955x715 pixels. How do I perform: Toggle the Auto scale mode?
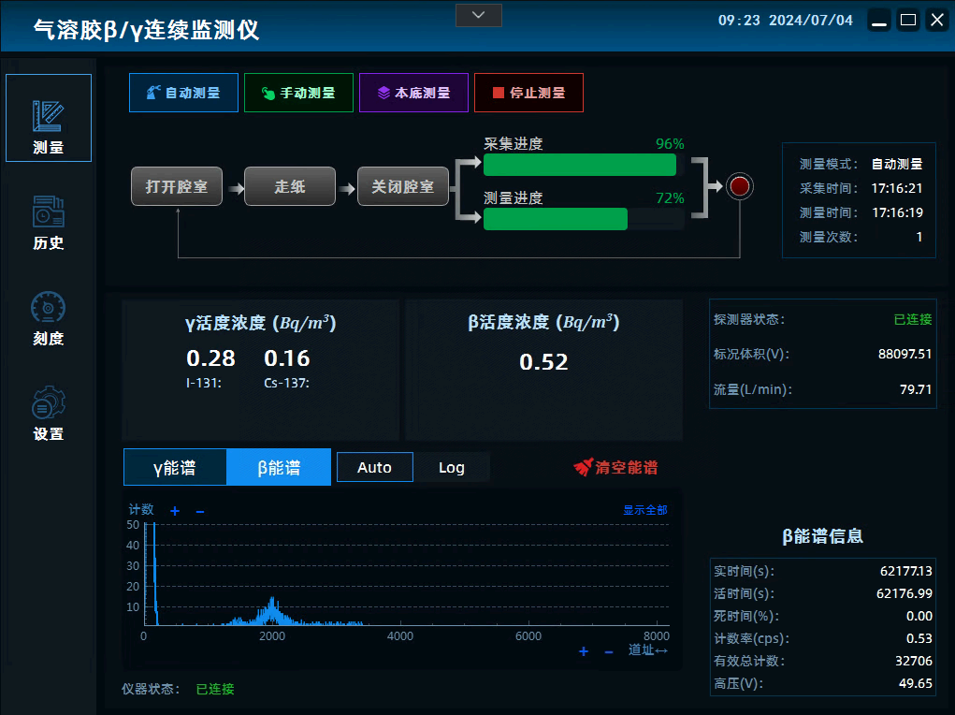pyautogui.click(x=374, y=467)
